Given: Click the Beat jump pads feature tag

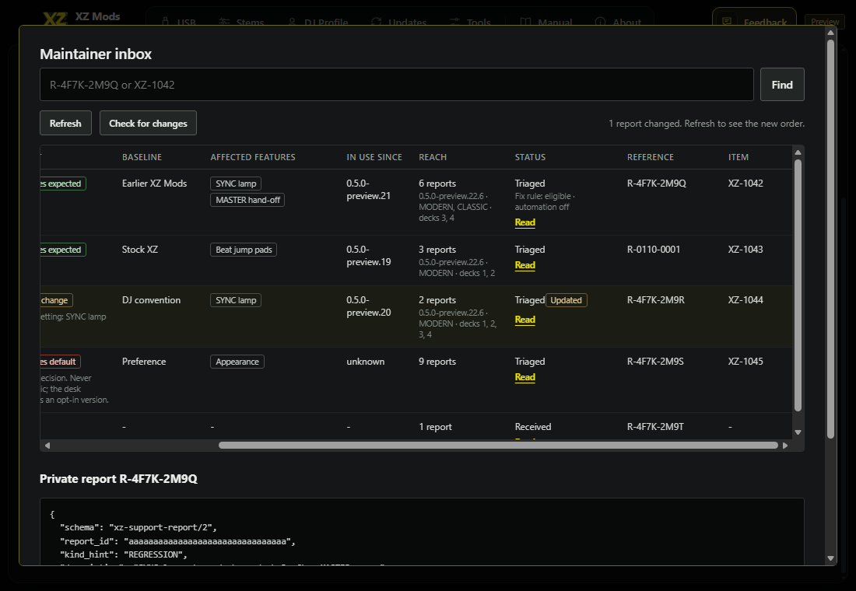Looking at the screenshot, I should [244, 250].
